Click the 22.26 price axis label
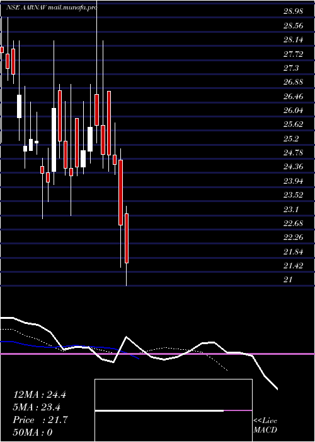315x442 pixels. click(x=293, y=237)
